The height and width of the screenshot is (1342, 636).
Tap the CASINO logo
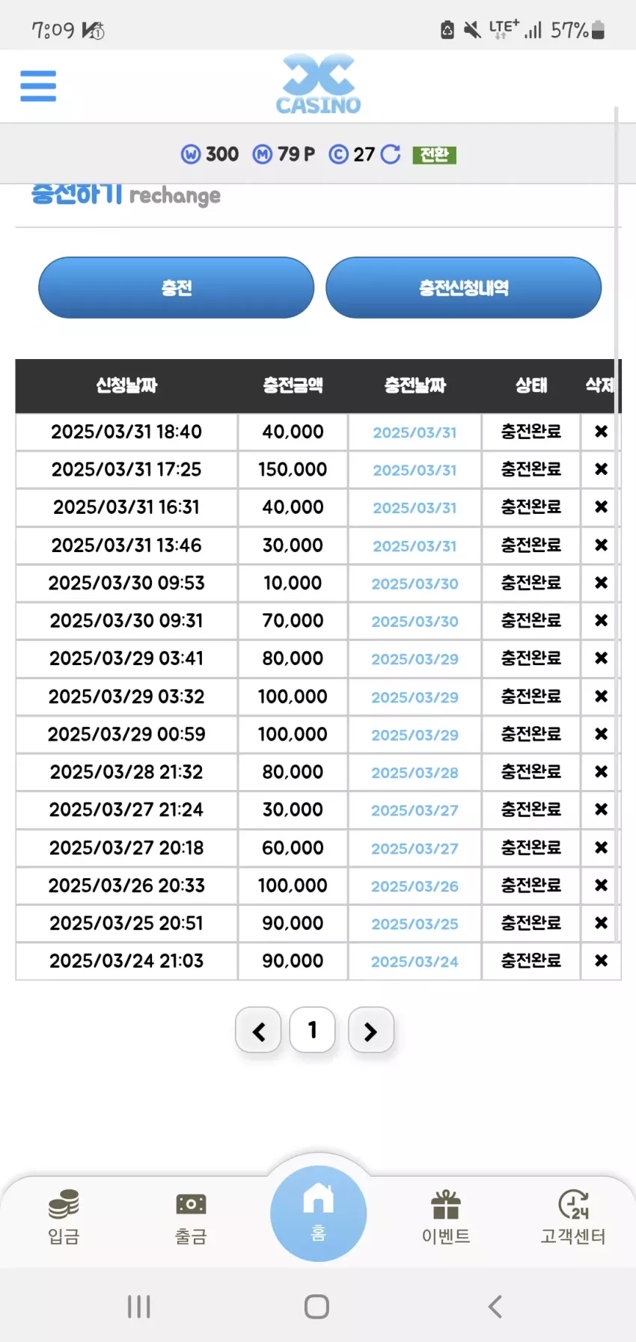pos(318,84)
